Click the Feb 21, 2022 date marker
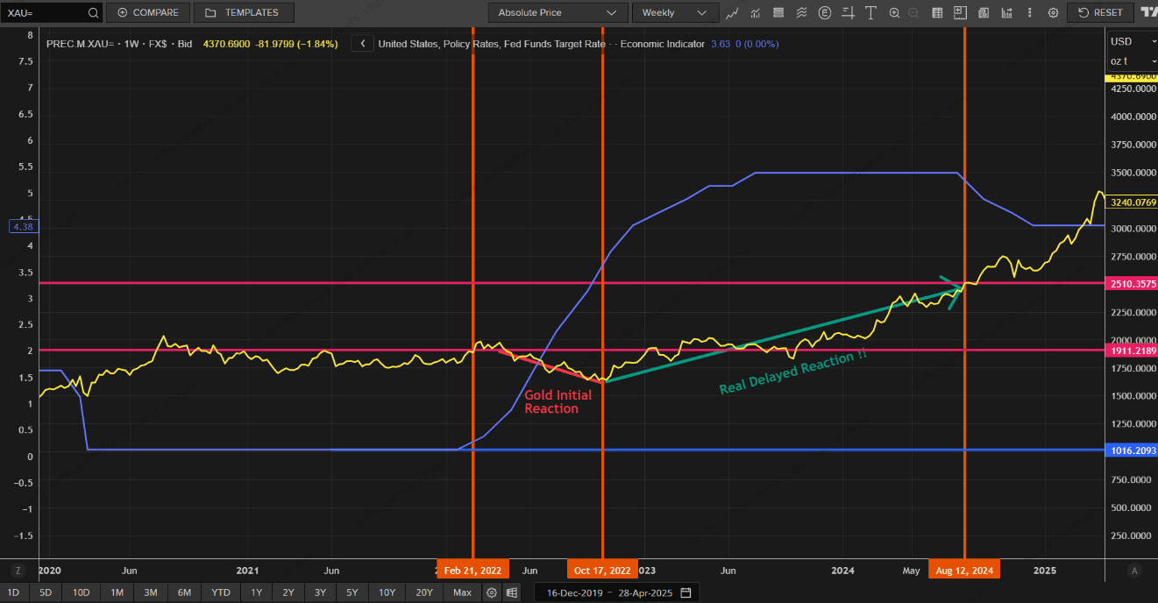The image size is (1158, 603). [x=472, y=570]
